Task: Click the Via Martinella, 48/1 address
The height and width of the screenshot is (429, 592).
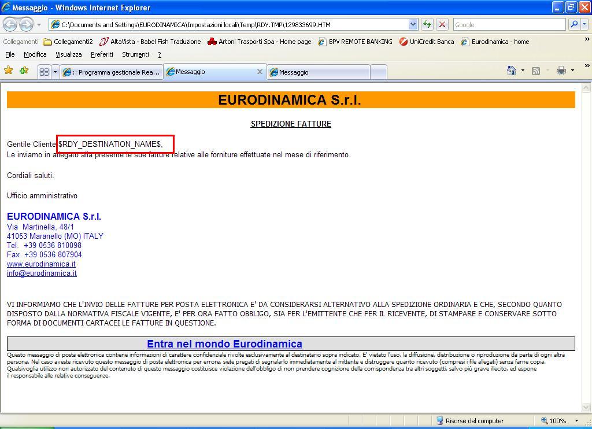Action: tap(40, 227)
